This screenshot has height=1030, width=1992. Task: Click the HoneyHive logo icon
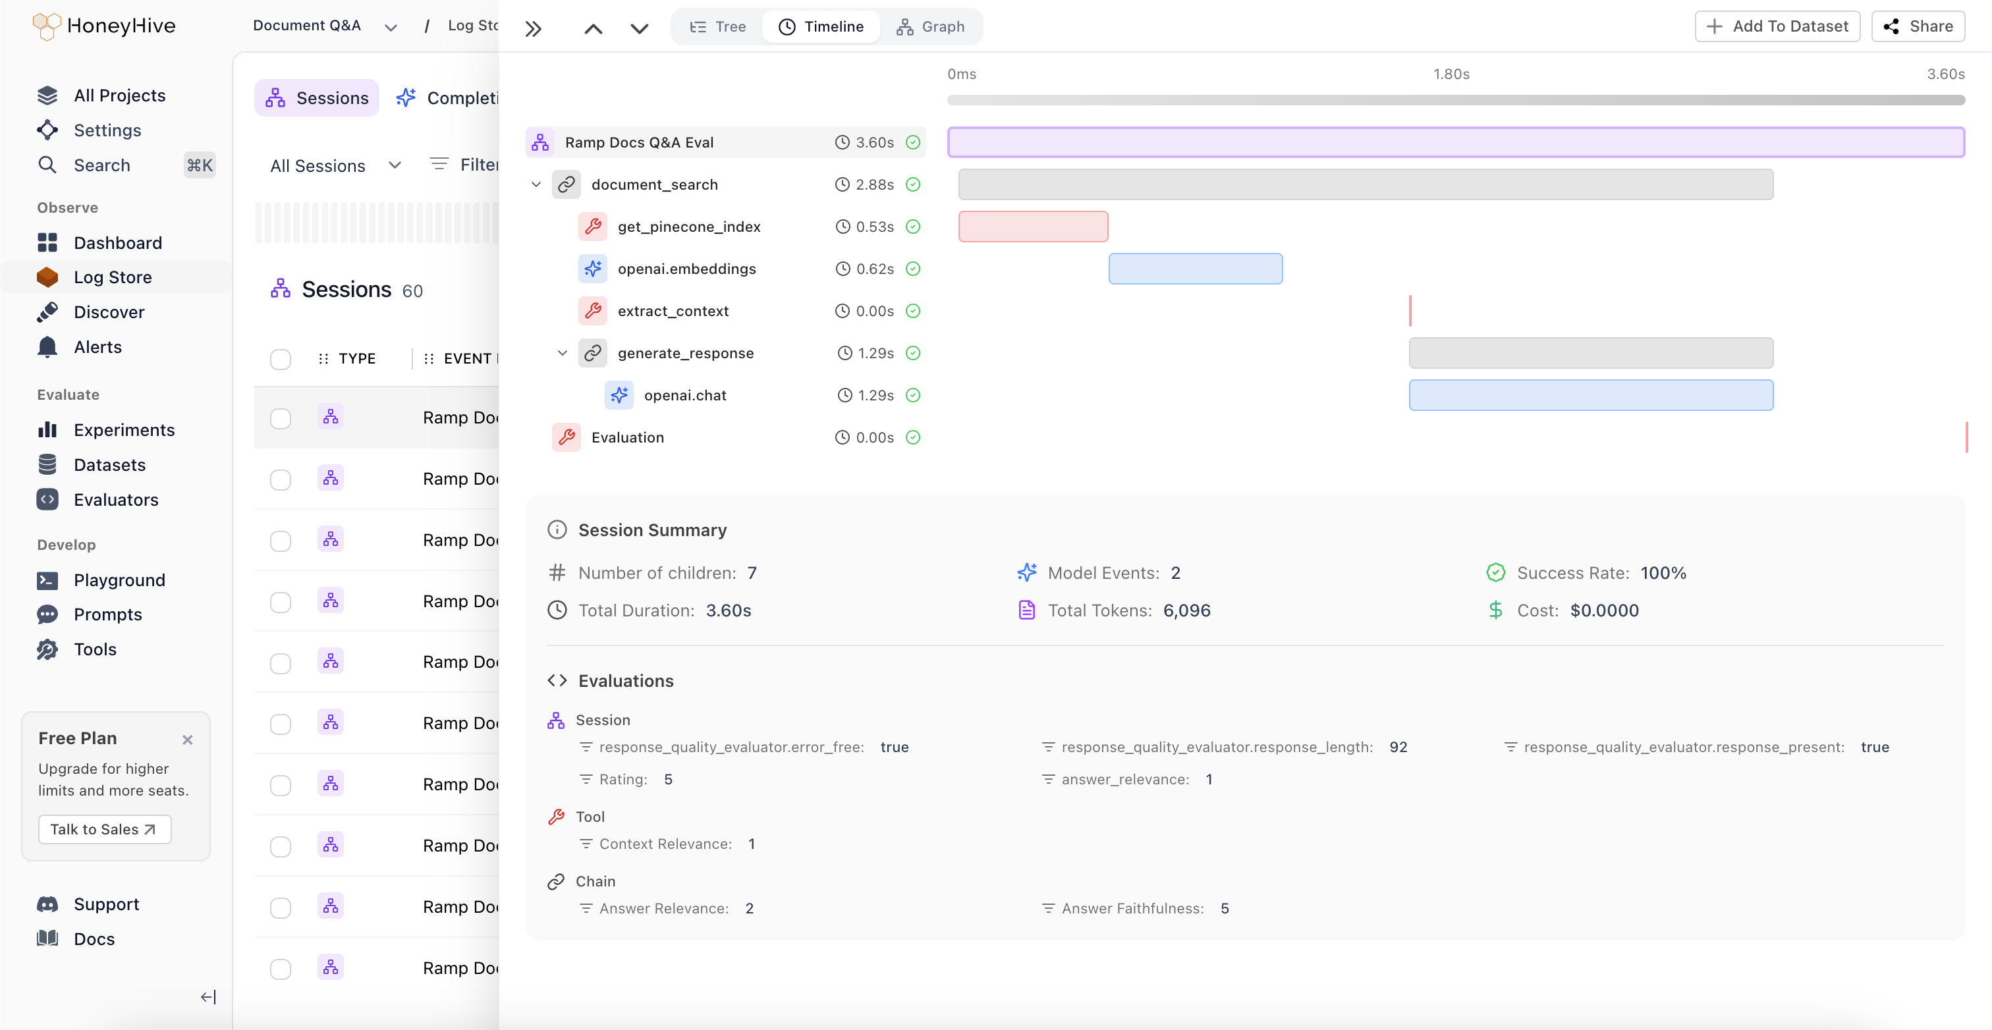tap(46, 26)
